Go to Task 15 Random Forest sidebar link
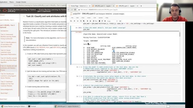193x108 pixels. point(9,68)
